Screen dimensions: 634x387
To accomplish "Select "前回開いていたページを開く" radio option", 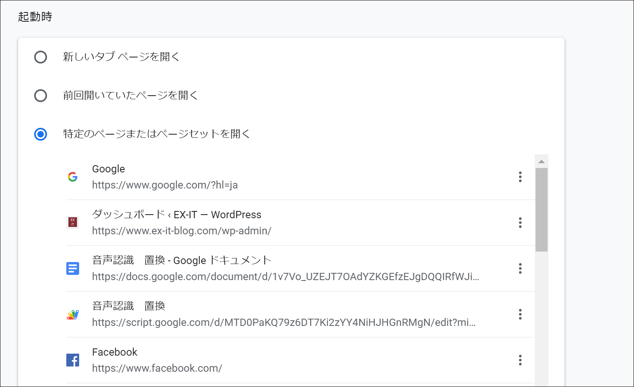I will (41, 96).
